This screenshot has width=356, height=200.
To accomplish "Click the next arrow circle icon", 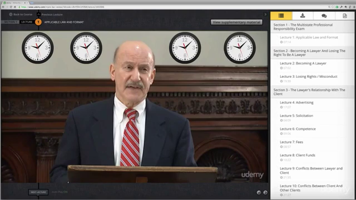I will [265, 192].
